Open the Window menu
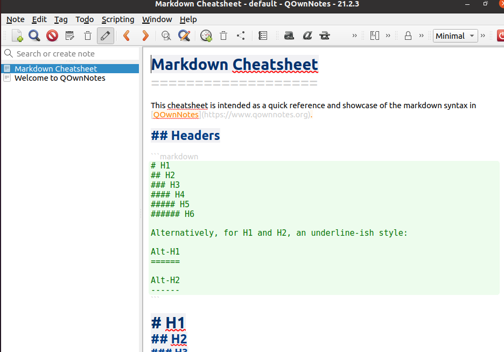Viewport: 504px width, 352px height. pos(157,19)
